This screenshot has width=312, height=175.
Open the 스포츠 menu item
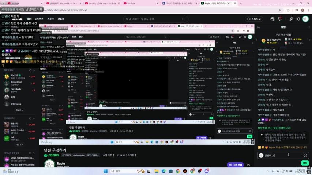[50, 19]
